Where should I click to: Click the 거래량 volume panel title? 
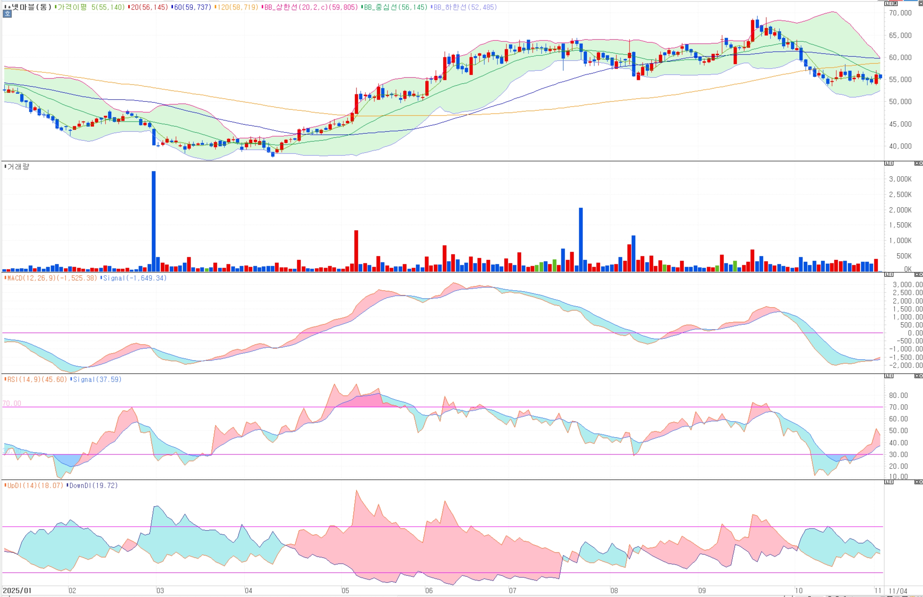[18, 166]
